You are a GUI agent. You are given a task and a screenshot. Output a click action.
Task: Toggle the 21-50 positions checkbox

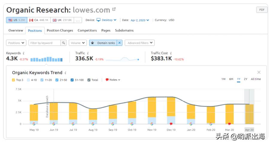click(x=57, y=80)
